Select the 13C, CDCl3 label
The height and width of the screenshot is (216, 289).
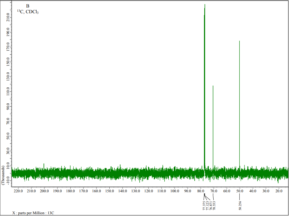point(28,12)
